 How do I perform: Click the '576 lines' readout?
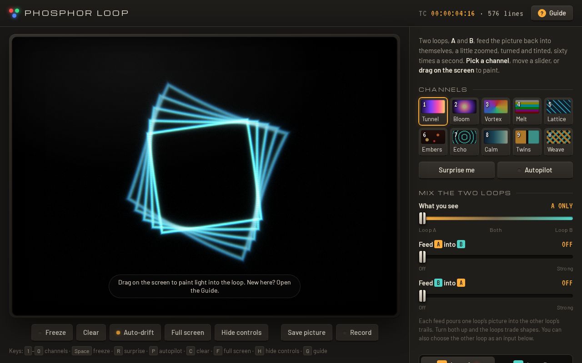[x=506, y=14]
